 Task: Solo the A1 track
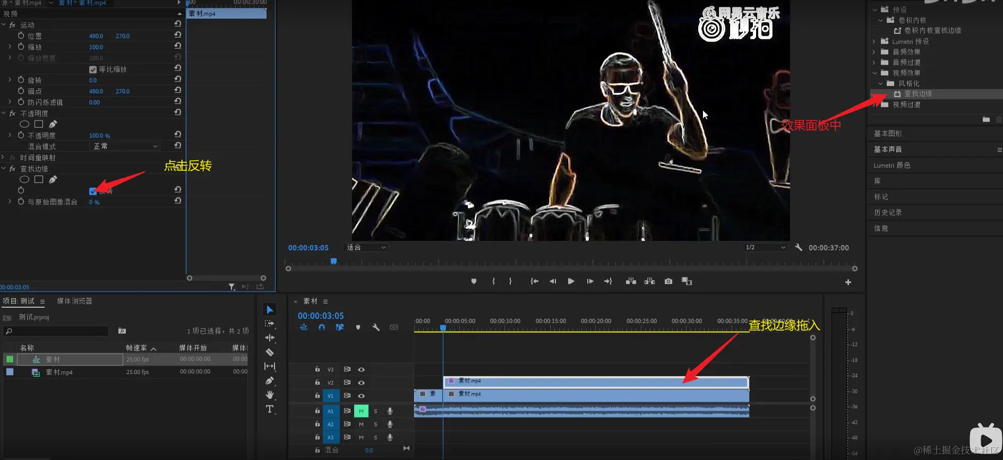click(x=375, y=411)
